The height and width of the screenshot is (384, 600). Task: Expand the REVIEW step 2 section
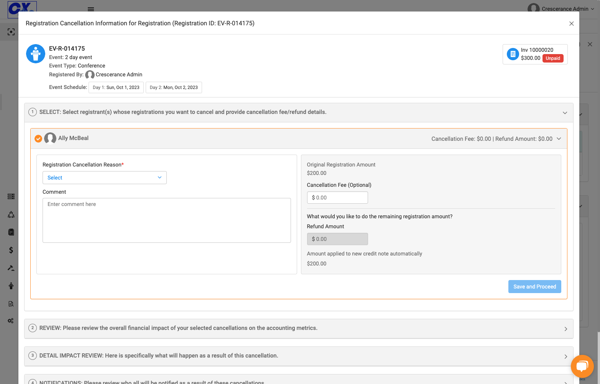565,329
